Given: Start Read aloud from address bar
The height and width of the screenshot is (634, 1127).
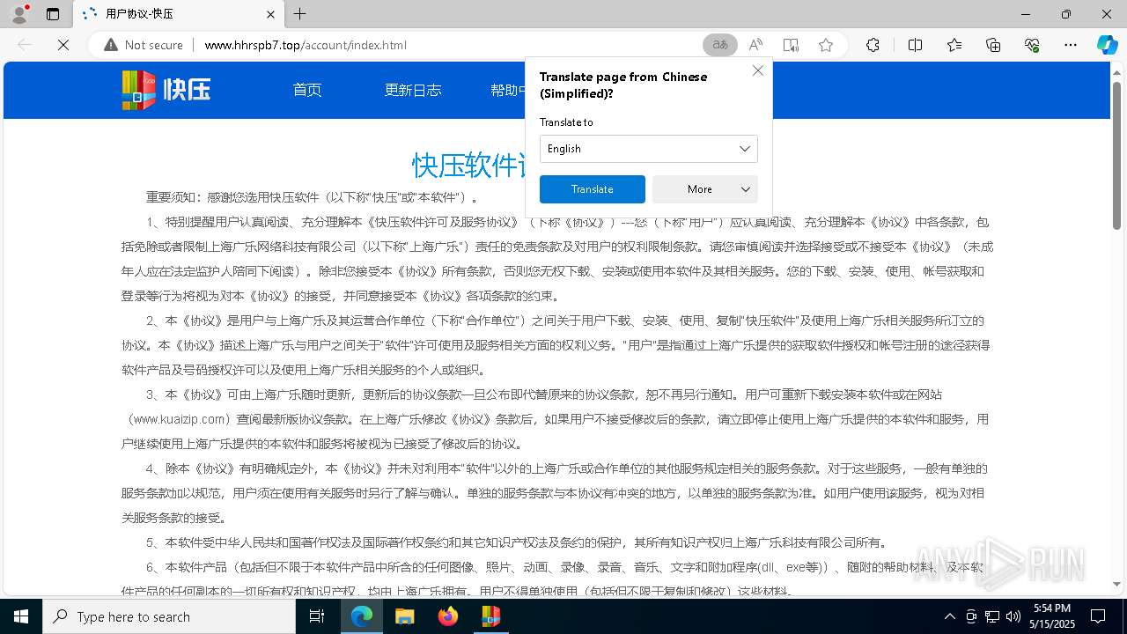Looking at the screenshot, I should [x=755, y=45].
